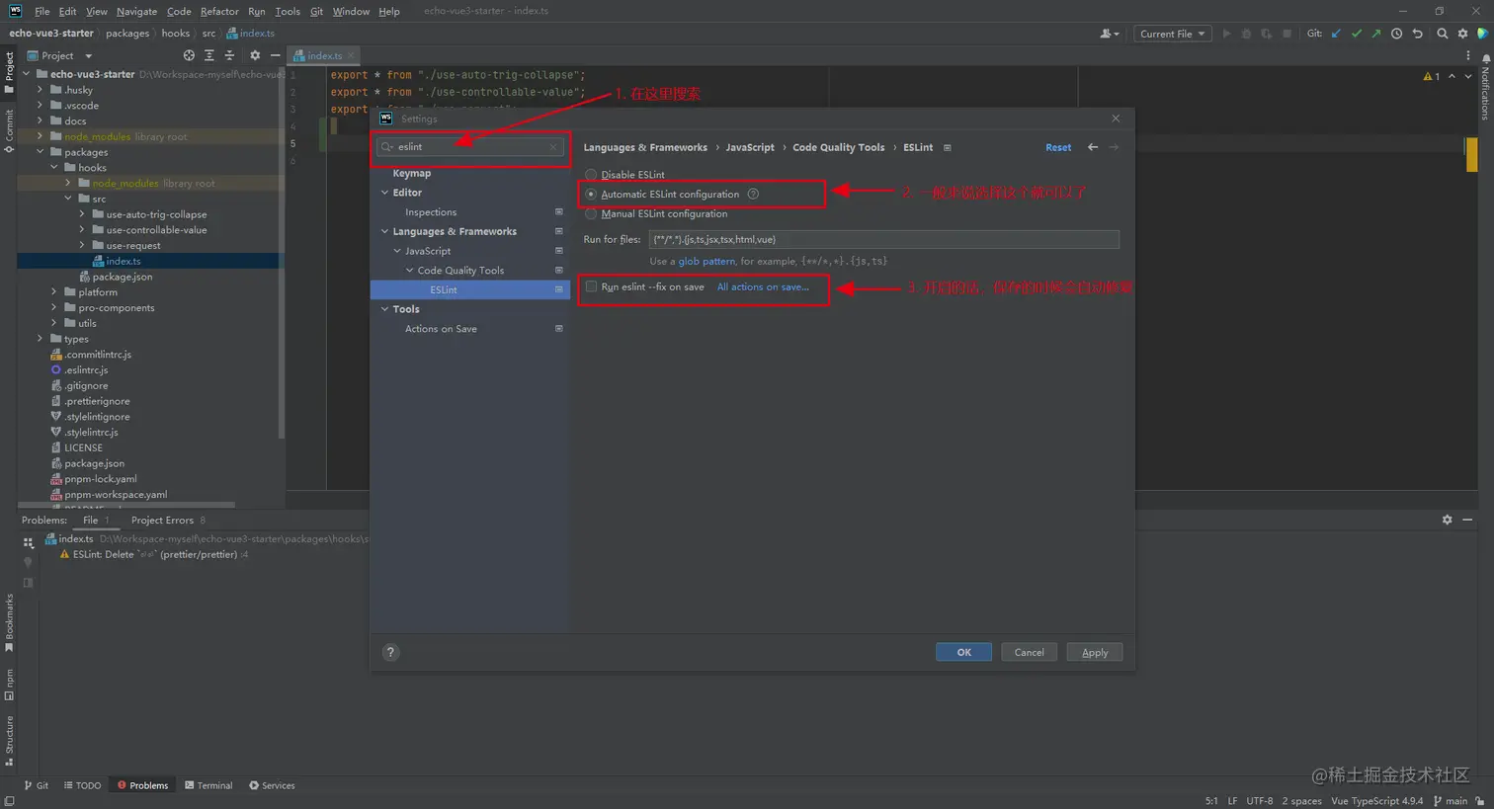
Task: Open the Structure tool window
Action: [9, 741]
